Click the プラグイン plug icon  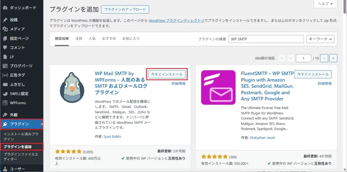point(5,124)
